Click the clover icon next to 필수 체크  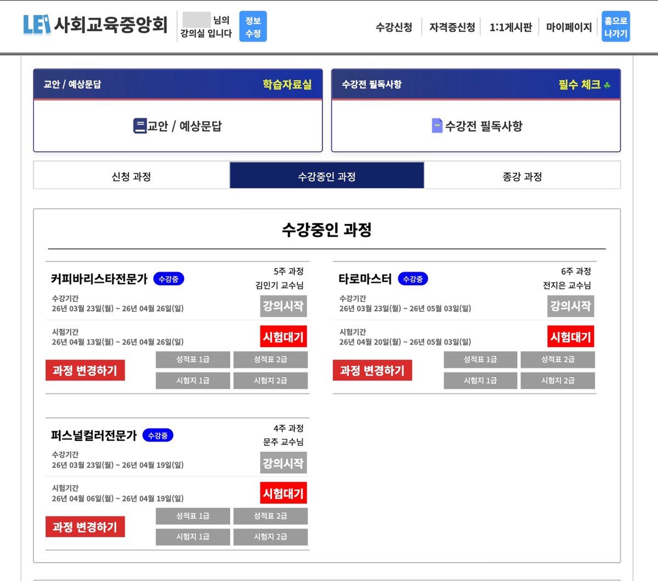point(606,85)
